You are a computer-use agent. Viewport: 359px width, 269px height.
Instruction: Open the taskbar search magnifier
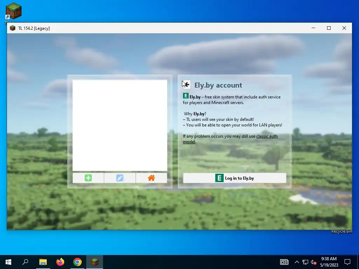(x=25, y=262)
